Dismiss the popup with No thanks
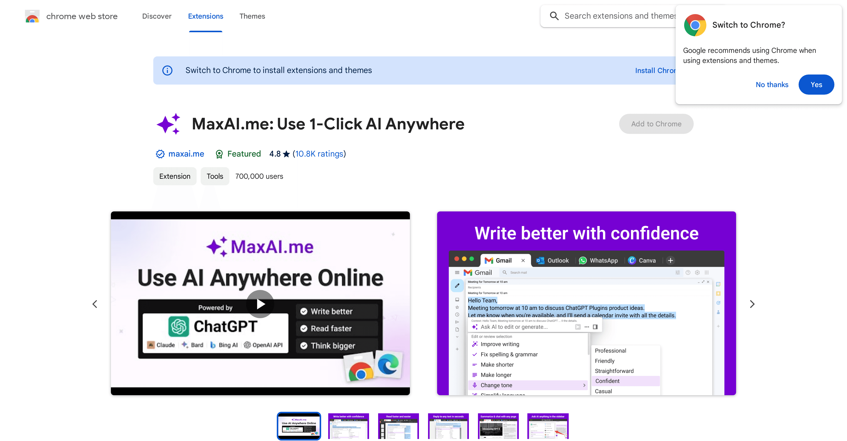 (x=772, y=84)
